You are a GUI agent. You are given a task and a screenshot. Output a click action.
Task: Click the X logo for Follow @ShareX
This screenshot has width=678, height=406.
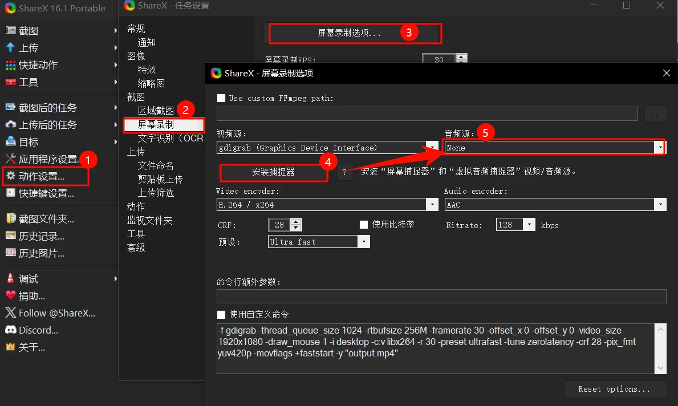(x=10, y=312)
